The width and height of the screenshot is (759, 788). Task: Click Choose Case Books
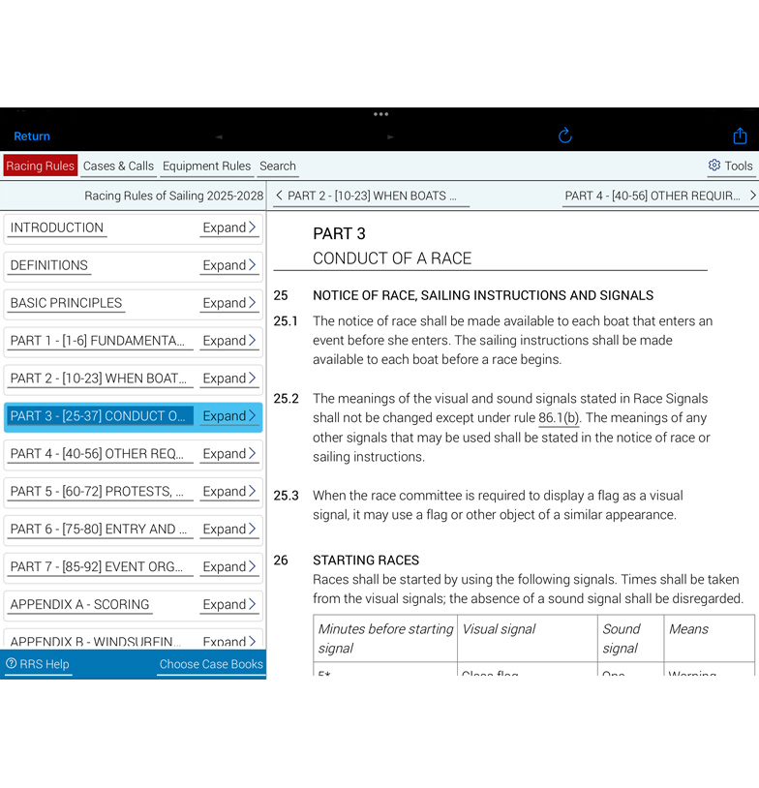coord(211,664)
